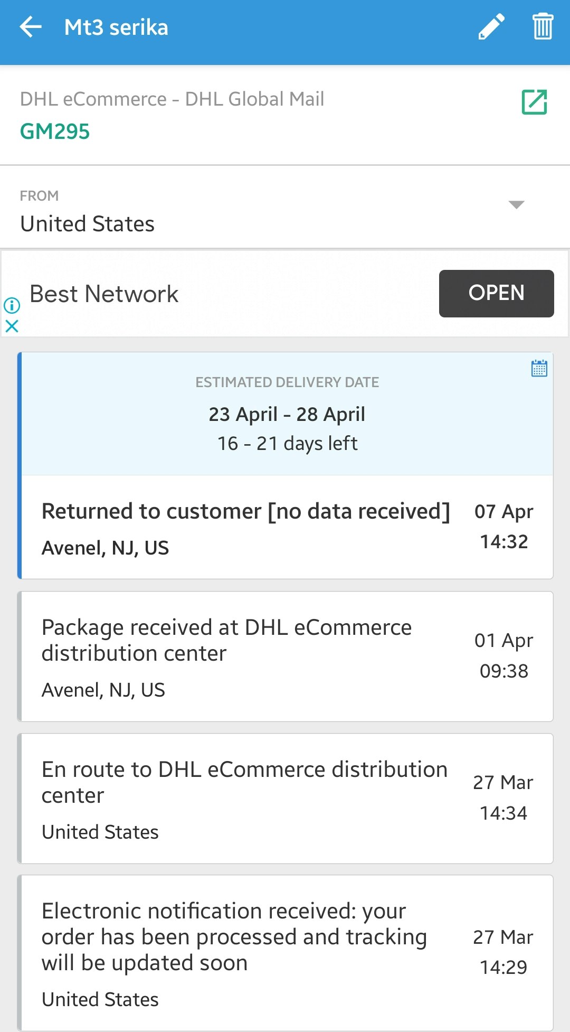Close the Best Network ad
The image size is (570, 1032).
click(12, 326)
